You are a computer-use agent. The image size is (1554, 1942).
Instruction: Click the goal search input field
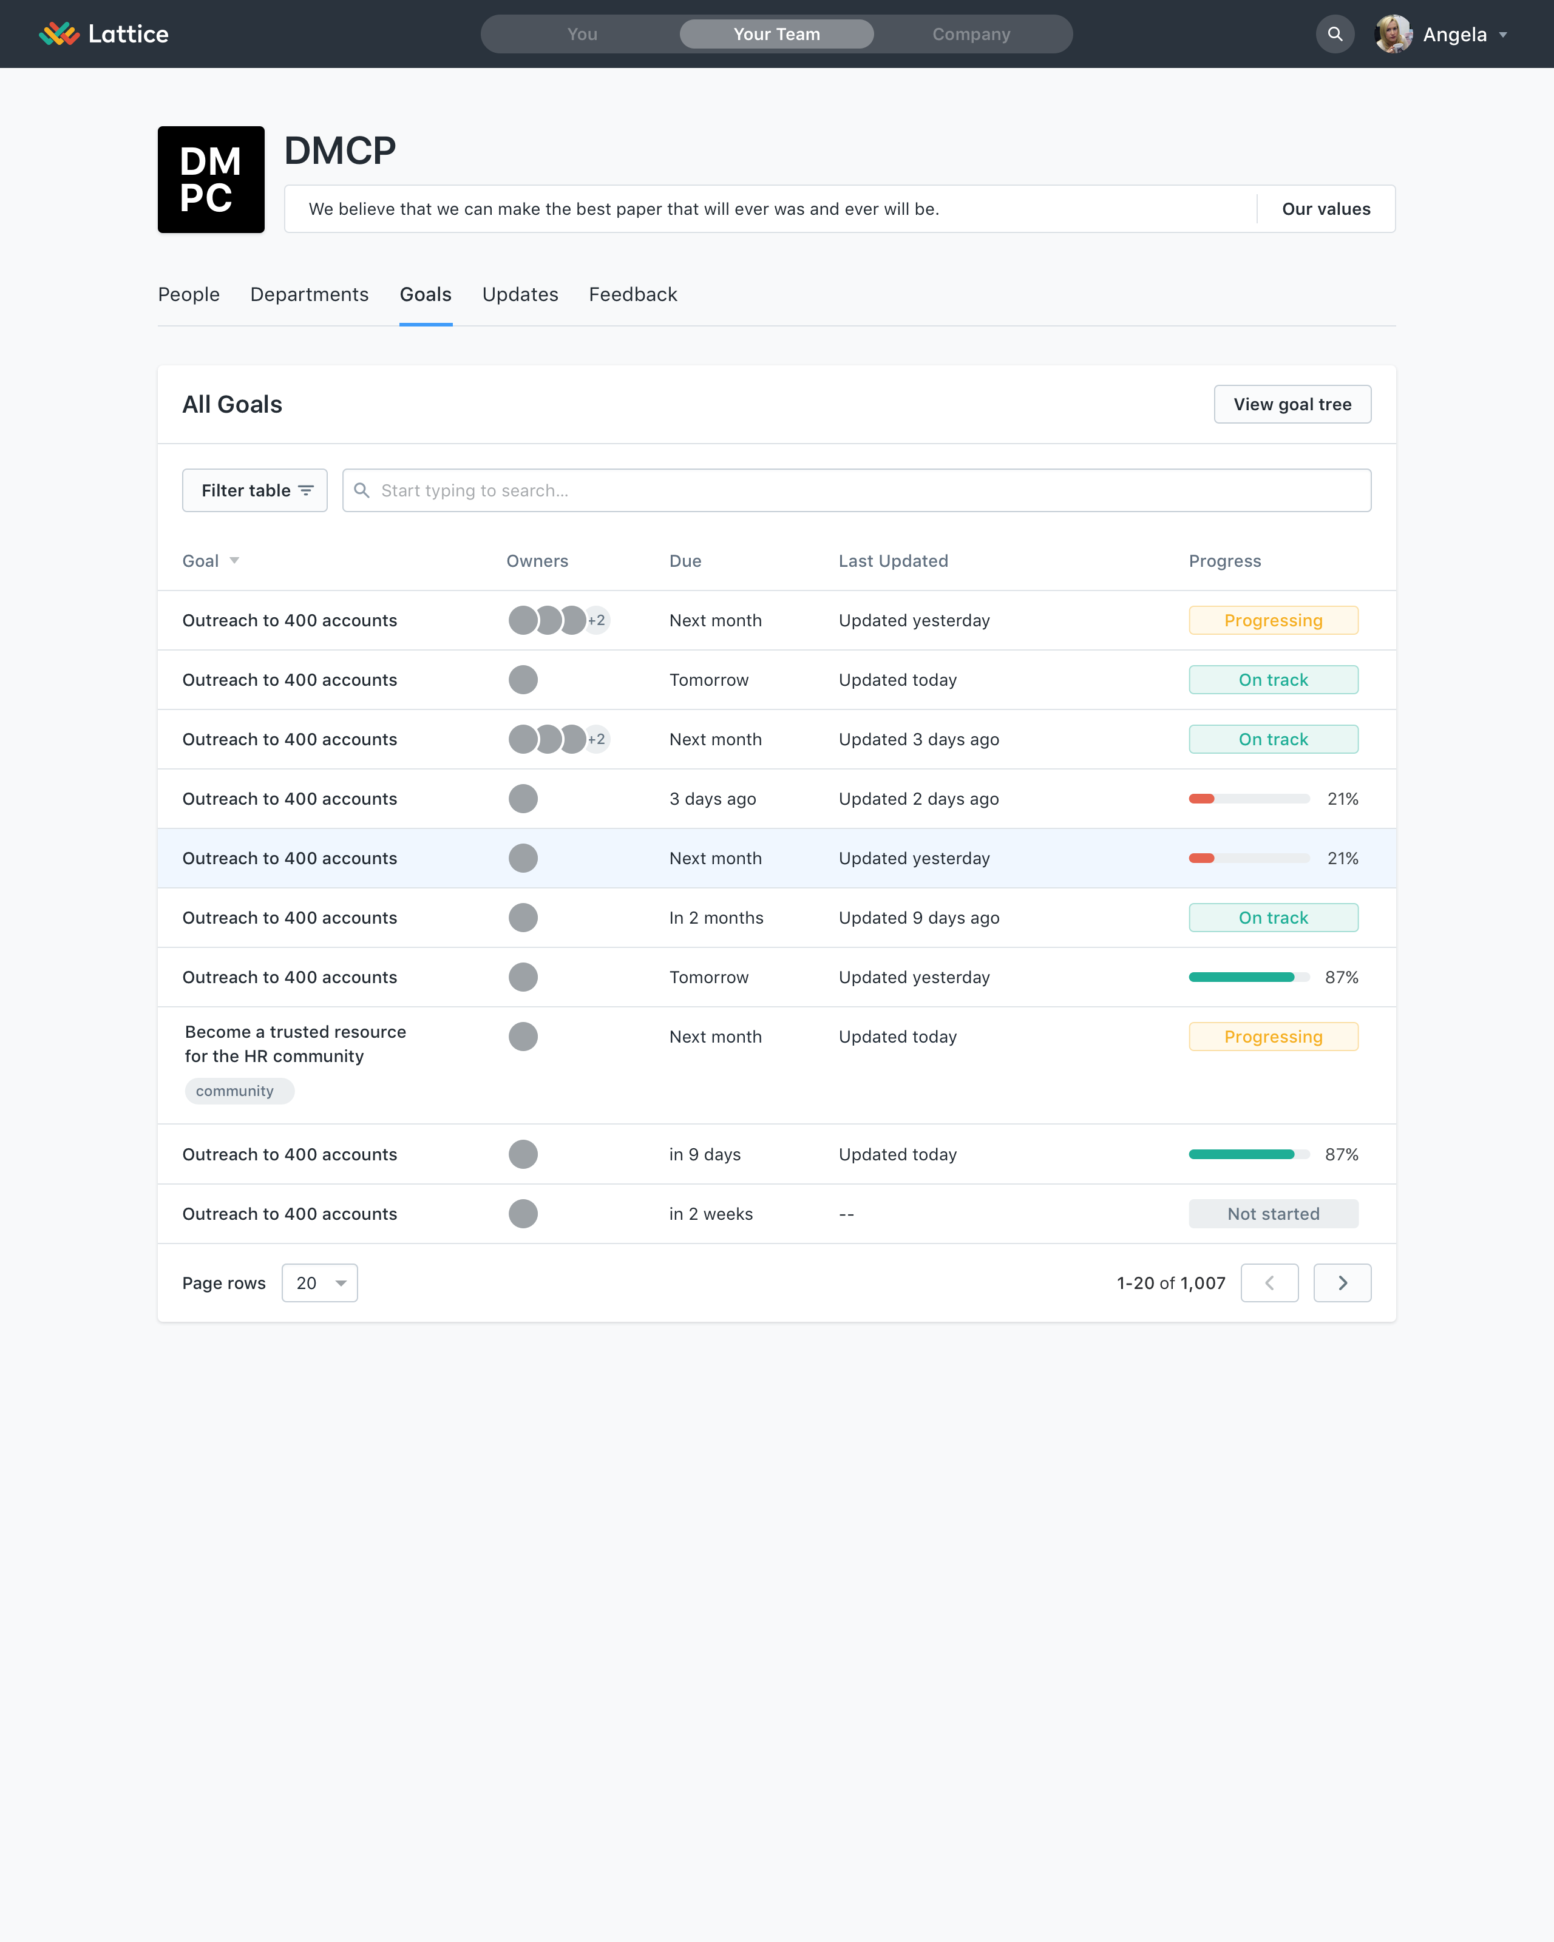[x=856, y=490]
